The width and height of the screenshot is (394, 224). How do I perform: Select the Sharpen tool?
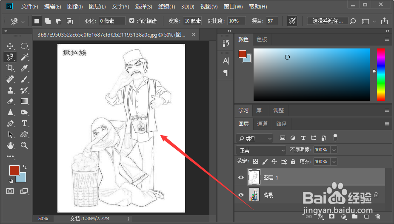tap(10, 112)
